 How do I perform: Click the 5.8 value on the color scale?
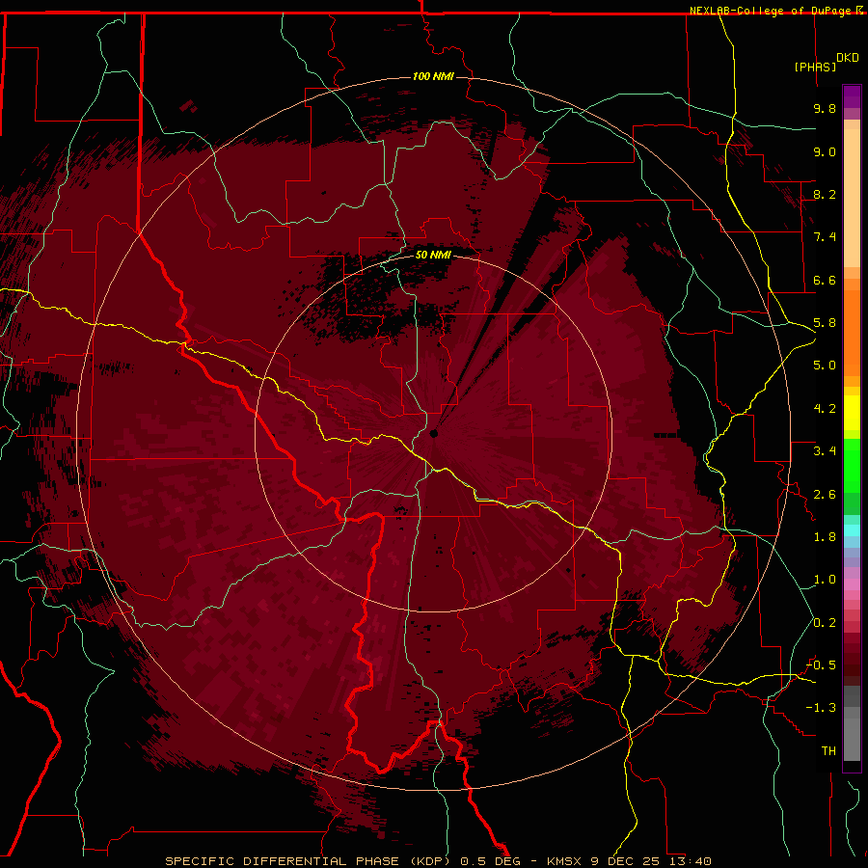(x=825, y=323)
